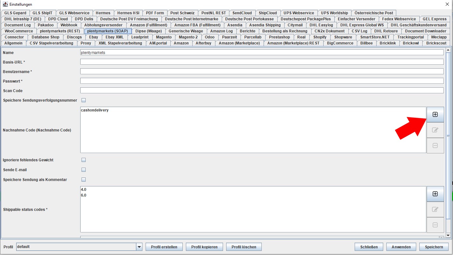The width and height of the screenshot is (453, 255).
Task: Open the Document Downloader tab
Action: tap(425, 31)
